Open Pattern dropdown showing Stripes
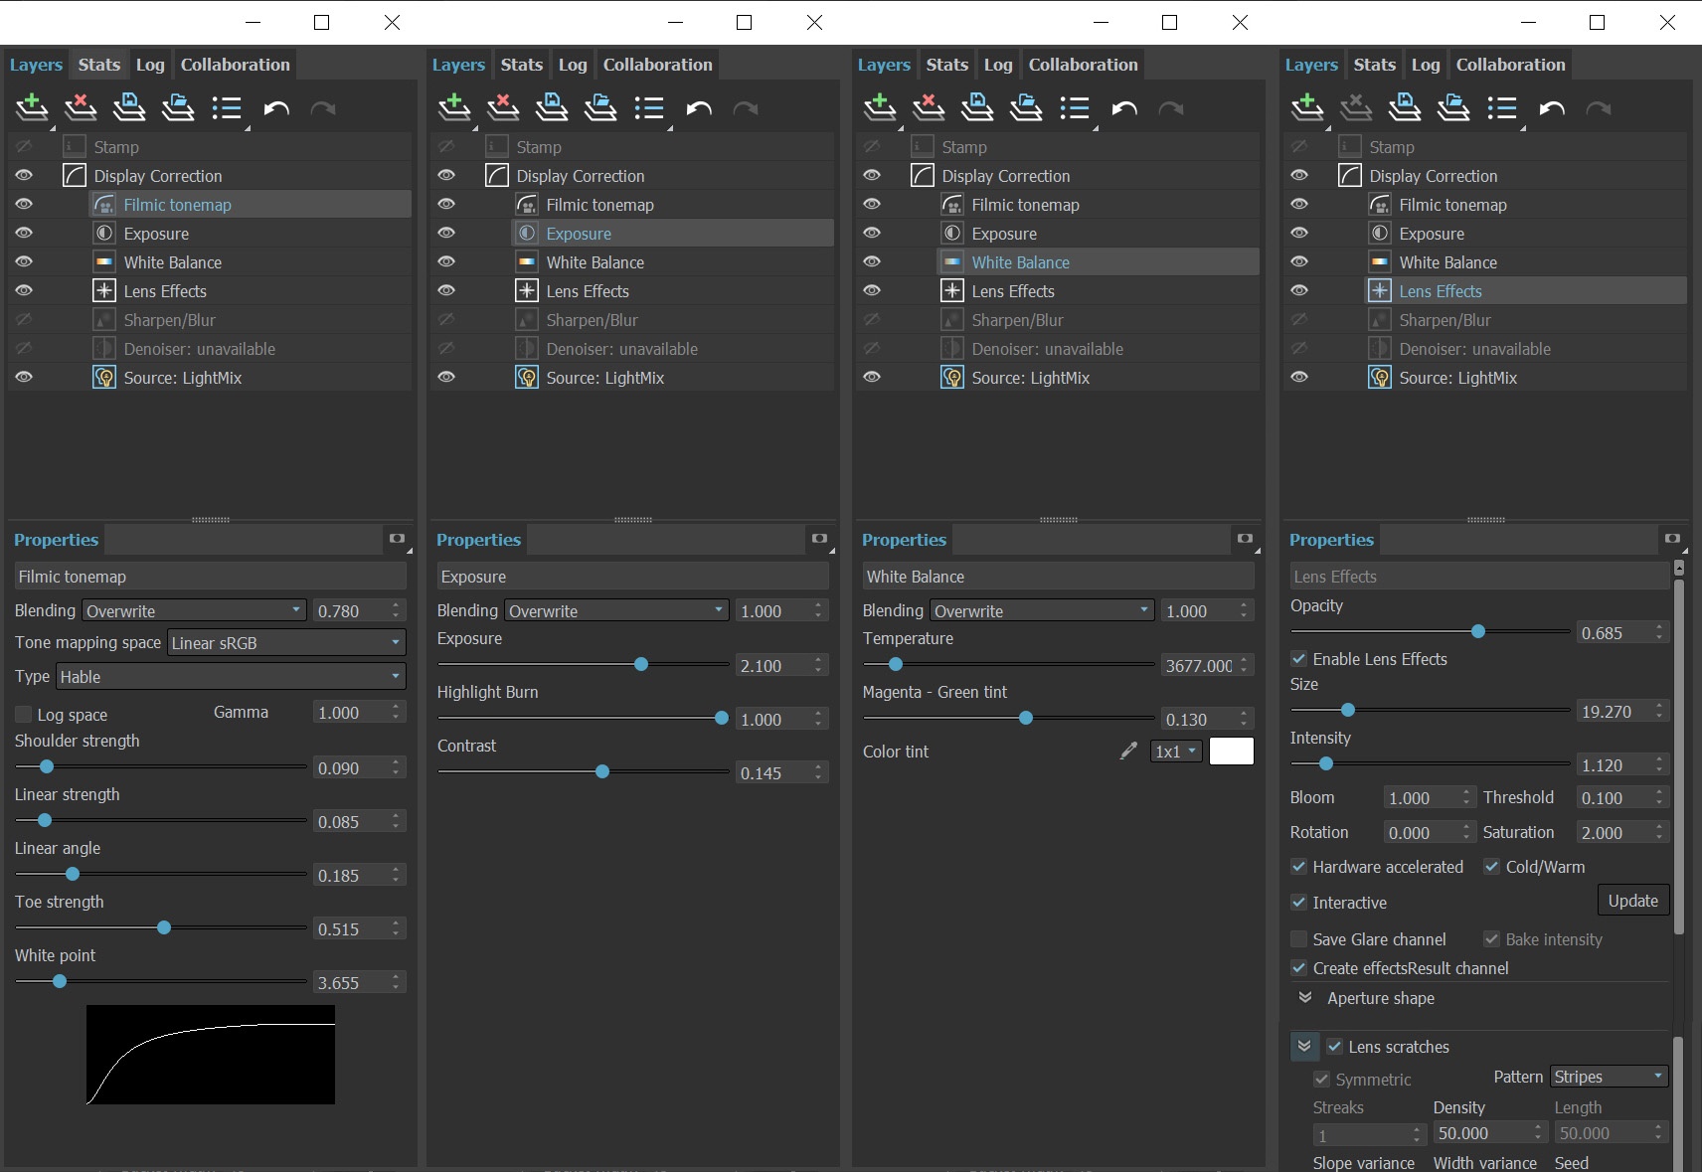The width and height of the screenshot is (1702, 1172). tap(1608, 1077)
